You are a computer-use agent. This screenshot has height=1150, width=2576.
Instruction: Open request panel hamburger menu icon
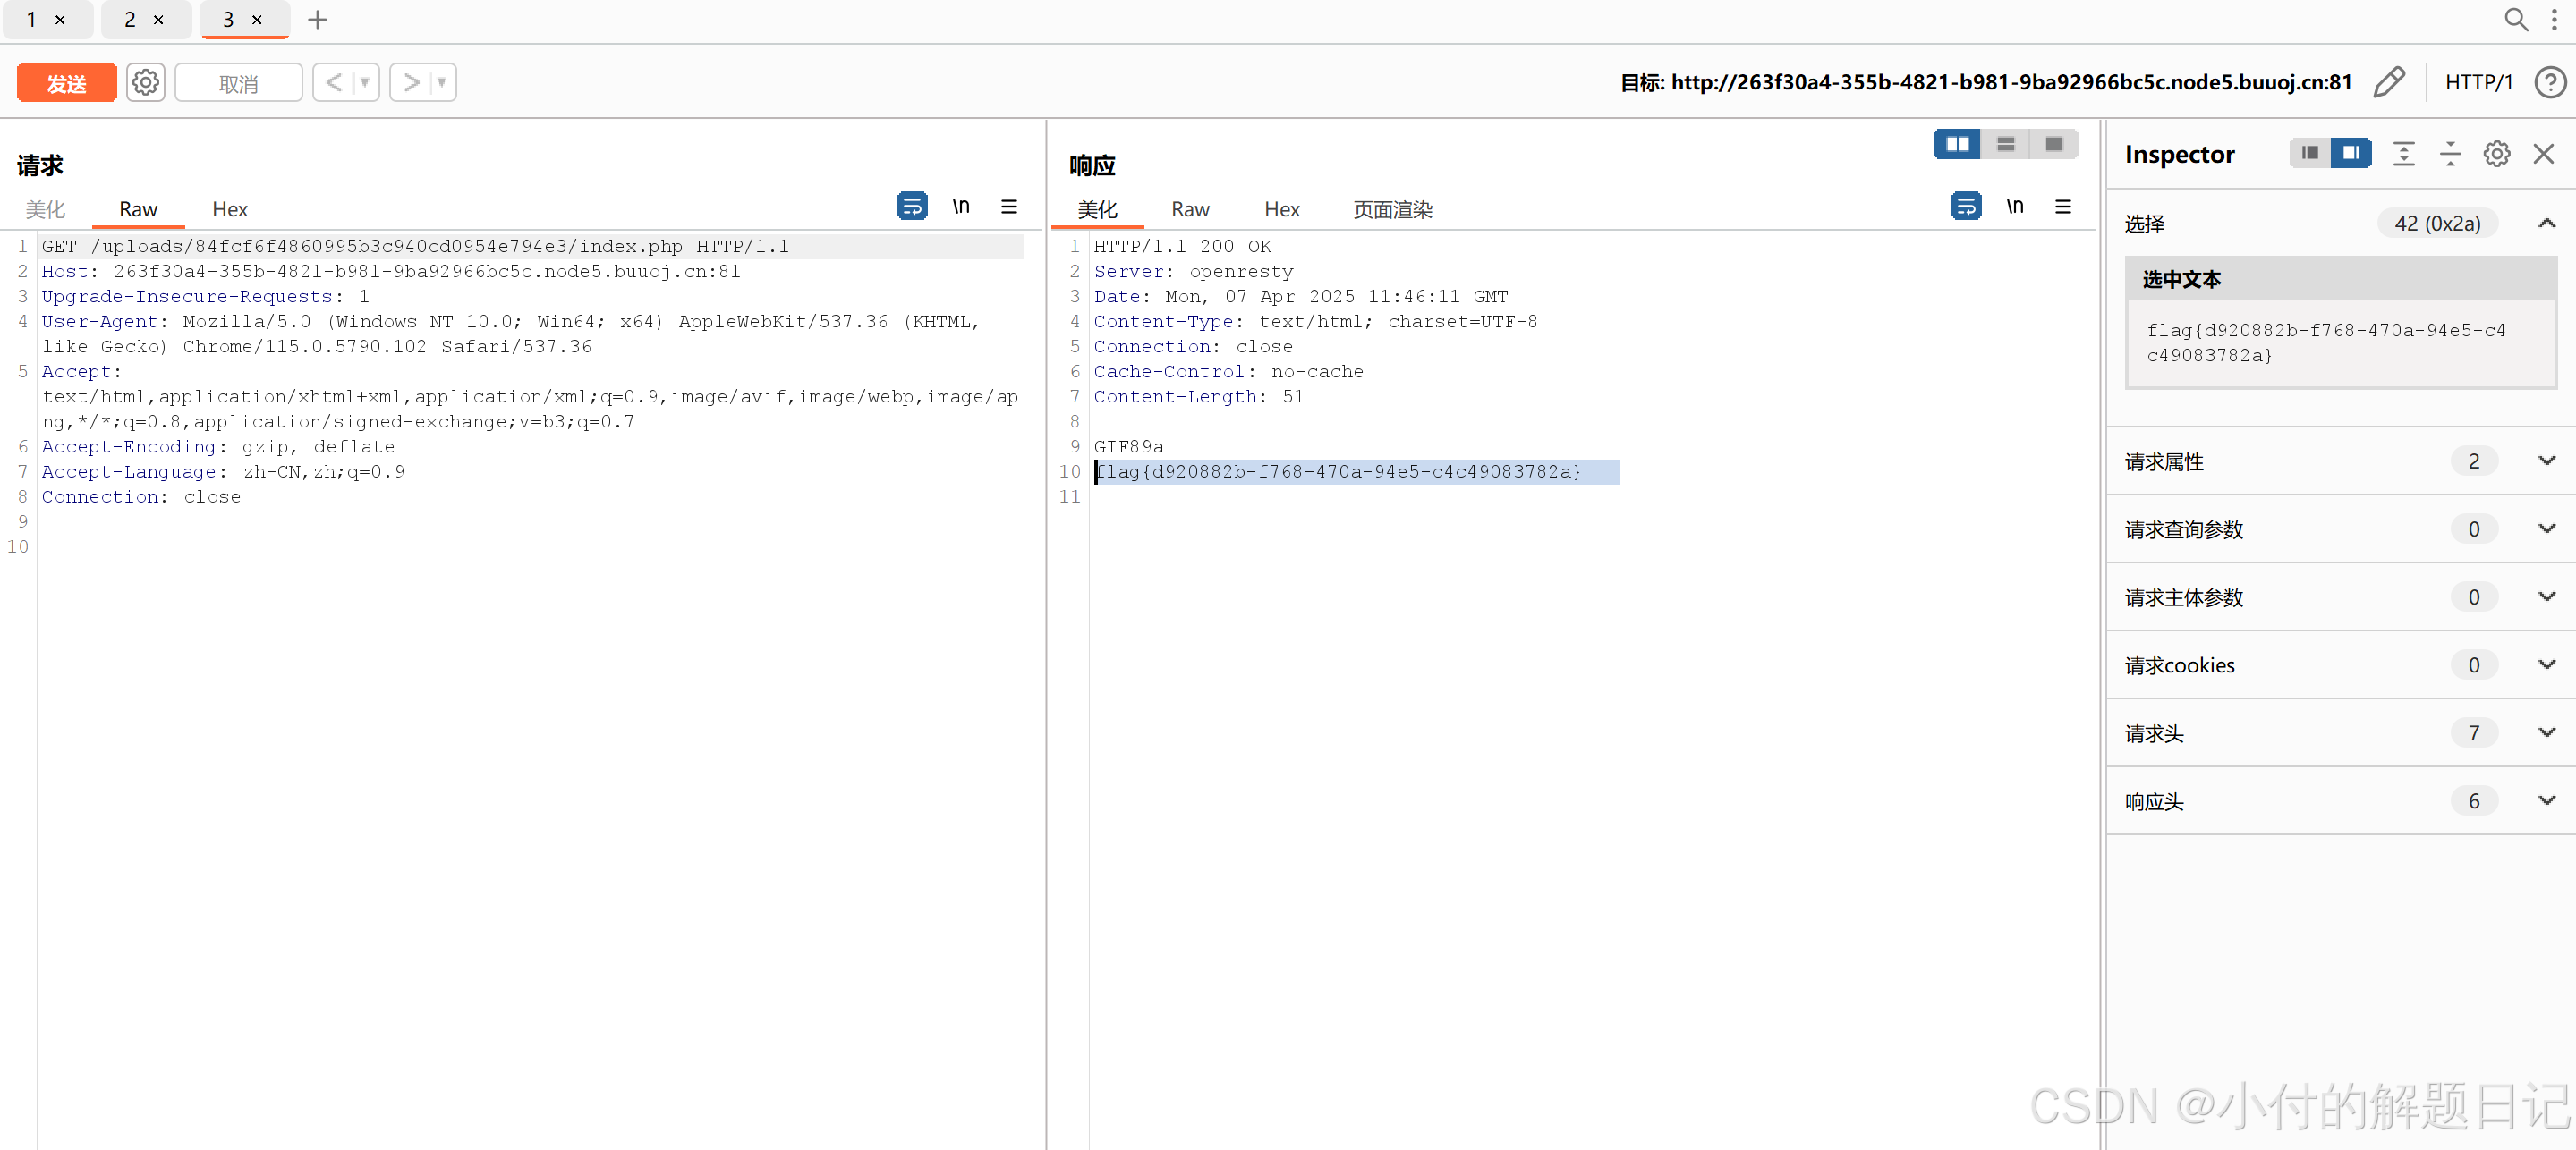(1009, 207)
